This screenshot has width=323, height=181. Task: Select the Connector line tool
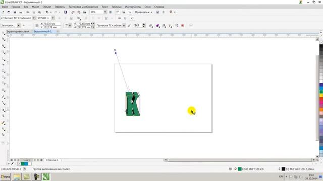click(x=4, y=103)
